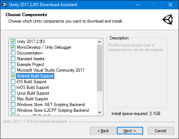
Task: Check tvOS Build Support
Action: pyautogui.click(x=13, y=87)
